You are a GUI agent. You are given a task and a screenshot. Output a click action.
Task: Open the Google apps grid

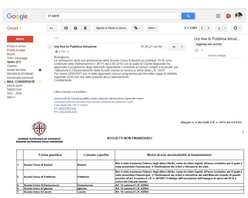218,16
